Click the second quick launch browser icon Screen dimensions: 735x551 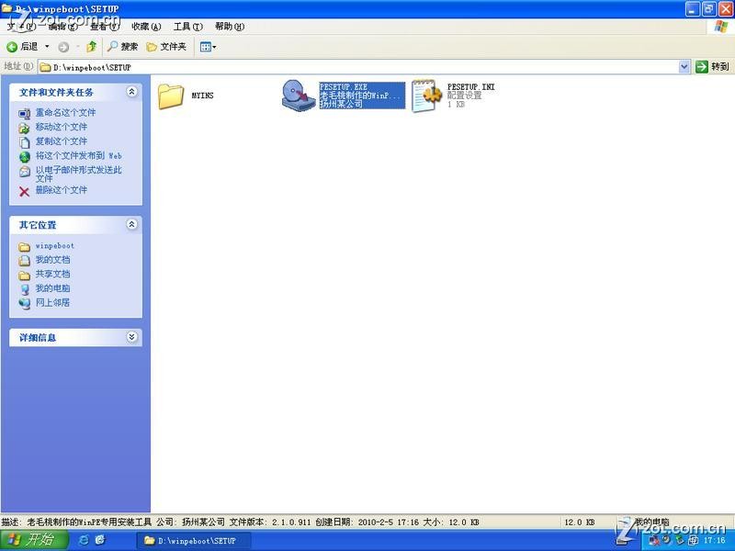(x=99, y=540)
